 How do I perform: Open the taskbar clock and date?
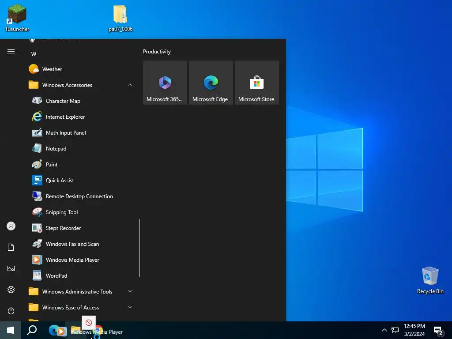pyautogui.click(x=414, y=330)
